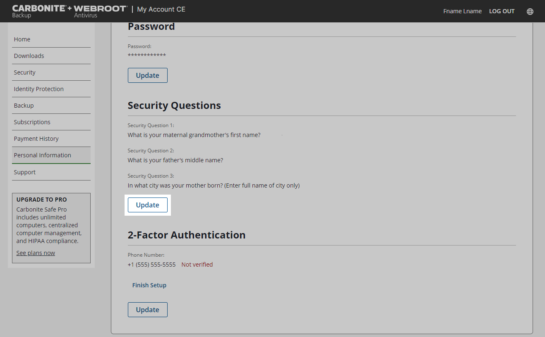Image resolution: width=545 pixels, height=337 pixels.
Task: Open the Home sidebar item
Action: pyautogui.click(x=22, y=39)
